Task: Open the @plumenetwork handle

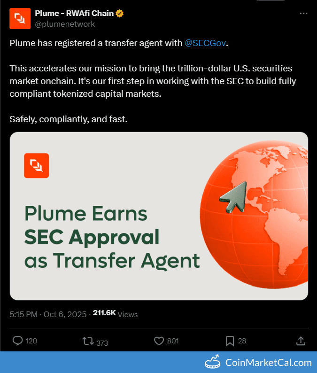Action: coord(65,24)
